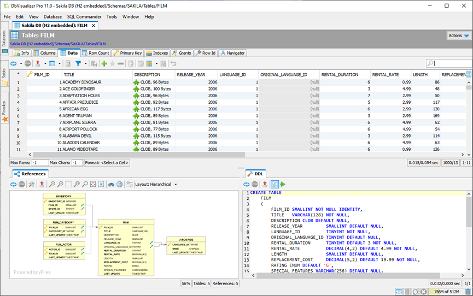Switch to the Navigator tab
Image resolution: width=473 pixels, height=296 pixels.
pyautogui.click(x=232, y=53)
